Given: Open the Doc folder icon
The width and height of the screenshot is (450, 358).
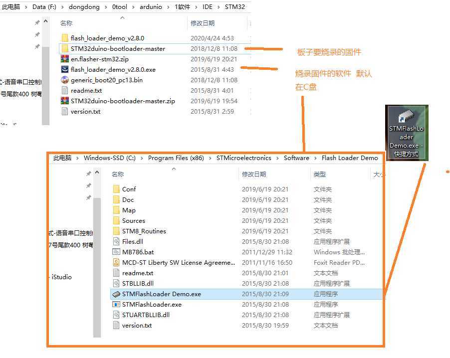Looking at the screenshot, I should (x=116, y=199).
